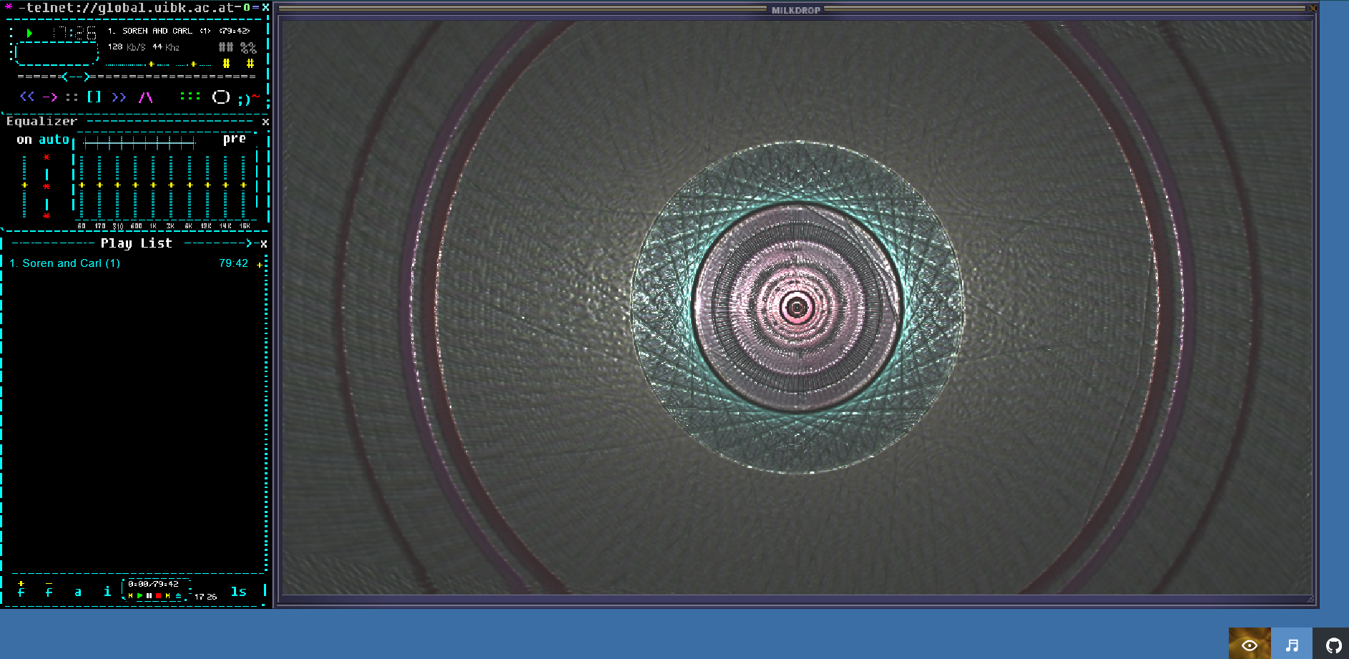The image size is (1349, 659).
Task: Open playlist remove files -f menu
Action: tap(49, 589)
